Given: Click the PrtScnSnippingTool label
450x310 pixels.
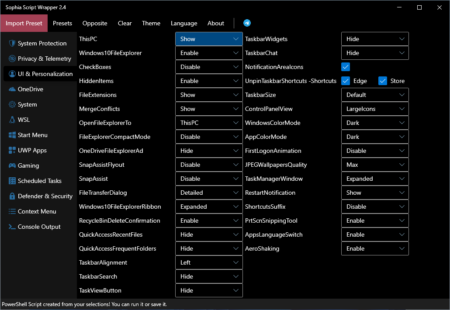Looking at the screenshot, I should pos(271,221).
